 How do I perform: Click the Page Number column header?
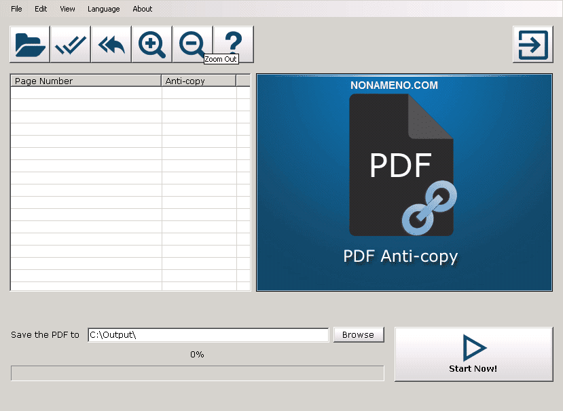pyautogui.click(x=86, y=81)
